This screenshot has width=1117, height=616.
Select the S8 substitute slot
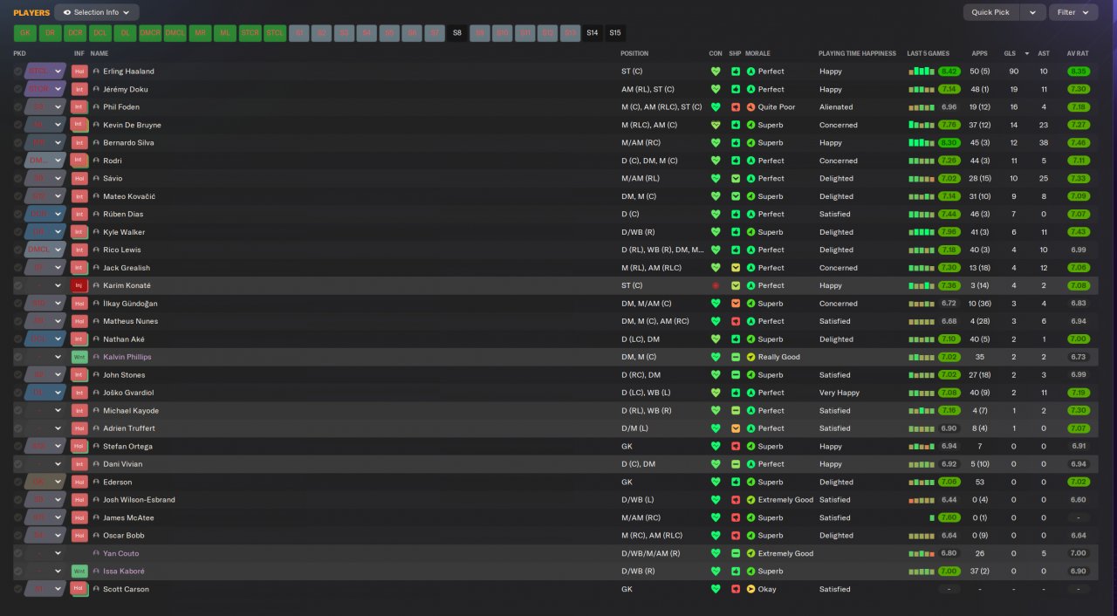[x=457, y=33]
